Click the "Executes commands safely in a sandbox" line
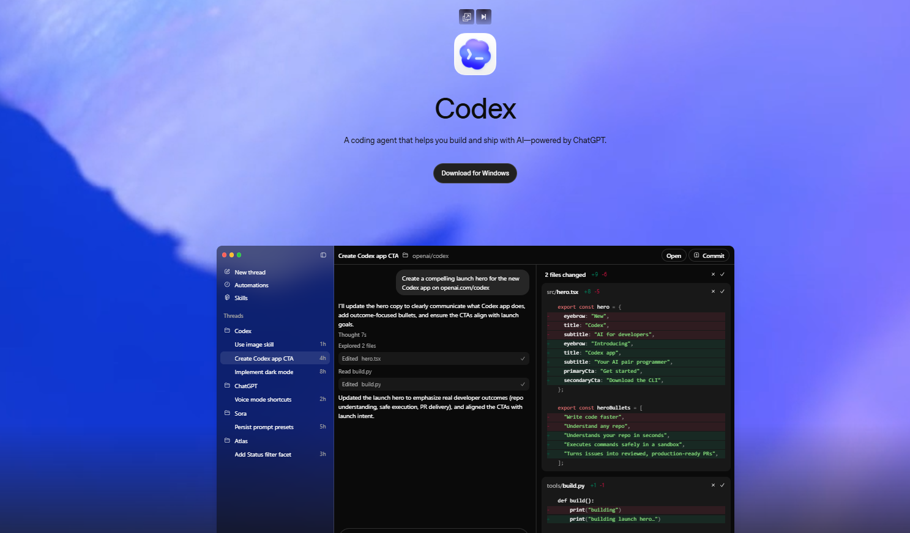 [x=636, y=444]
